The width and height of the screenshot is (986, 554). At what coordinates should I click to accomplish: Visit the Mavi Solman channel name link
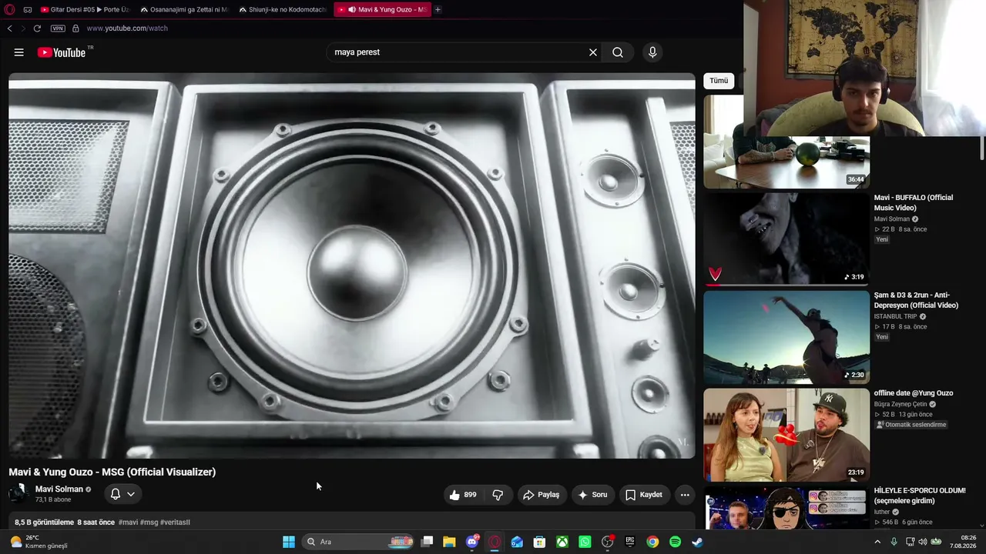tap(59, 489)
